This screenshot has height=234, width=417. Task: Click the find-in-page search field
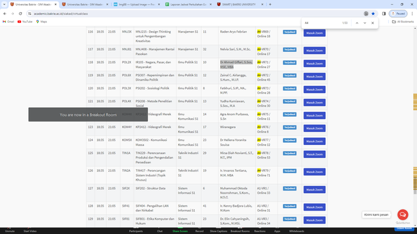coord(322,23)
